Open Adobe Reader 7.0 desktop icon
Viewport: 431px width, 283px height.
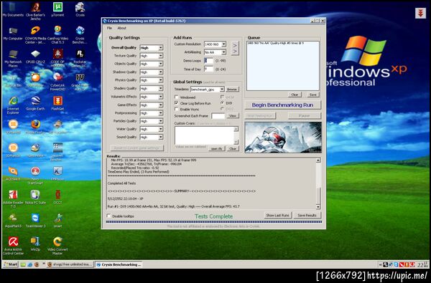pyautogui.click(x=13, y=198)
